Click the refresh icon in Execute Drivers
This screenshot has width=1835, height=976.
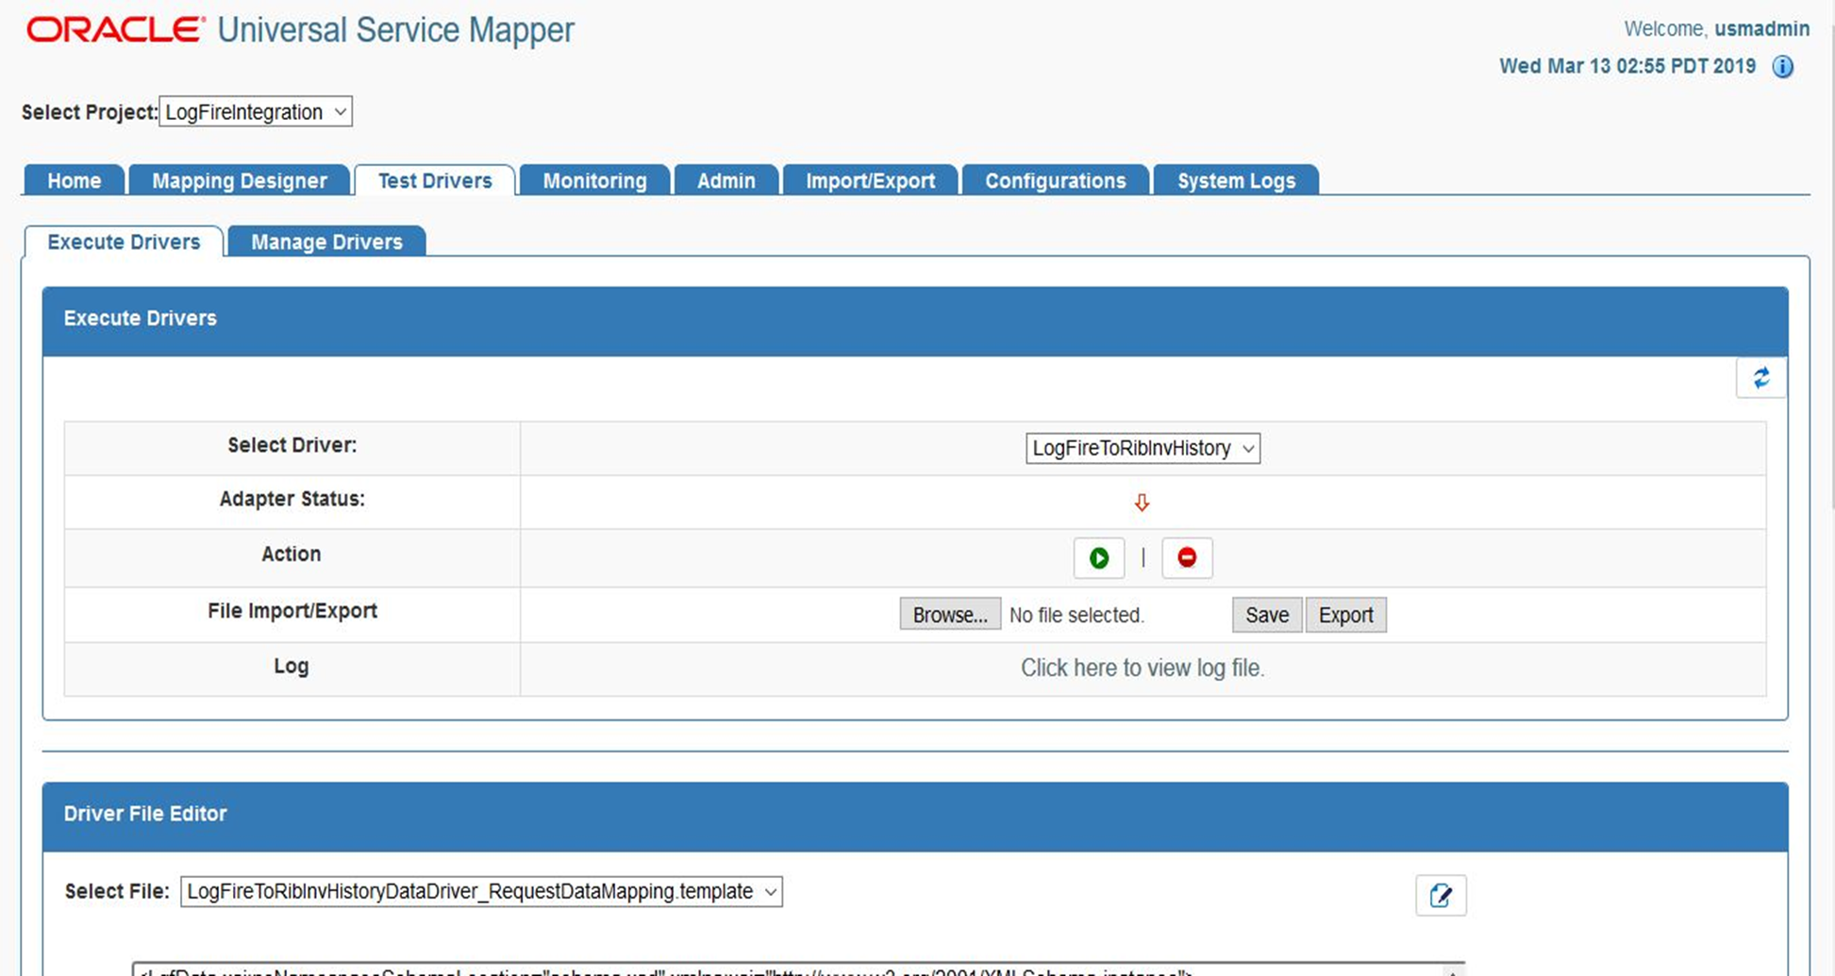click(x=1760, y=378)
